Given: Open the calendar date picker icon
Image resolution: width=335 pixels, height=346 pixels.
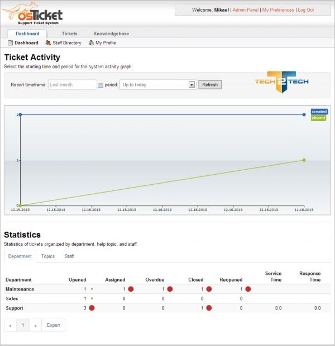Looking at the screenshot, I should (x=100, y=85).
